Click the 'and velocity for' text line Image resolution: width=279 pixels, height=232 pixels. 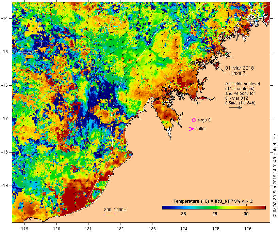click(x=240, y=93)
